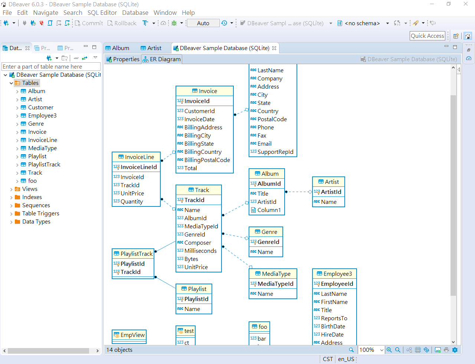Screen dimensions: 475x364
Task: Print the ER diagram
Action: point(446,350)
